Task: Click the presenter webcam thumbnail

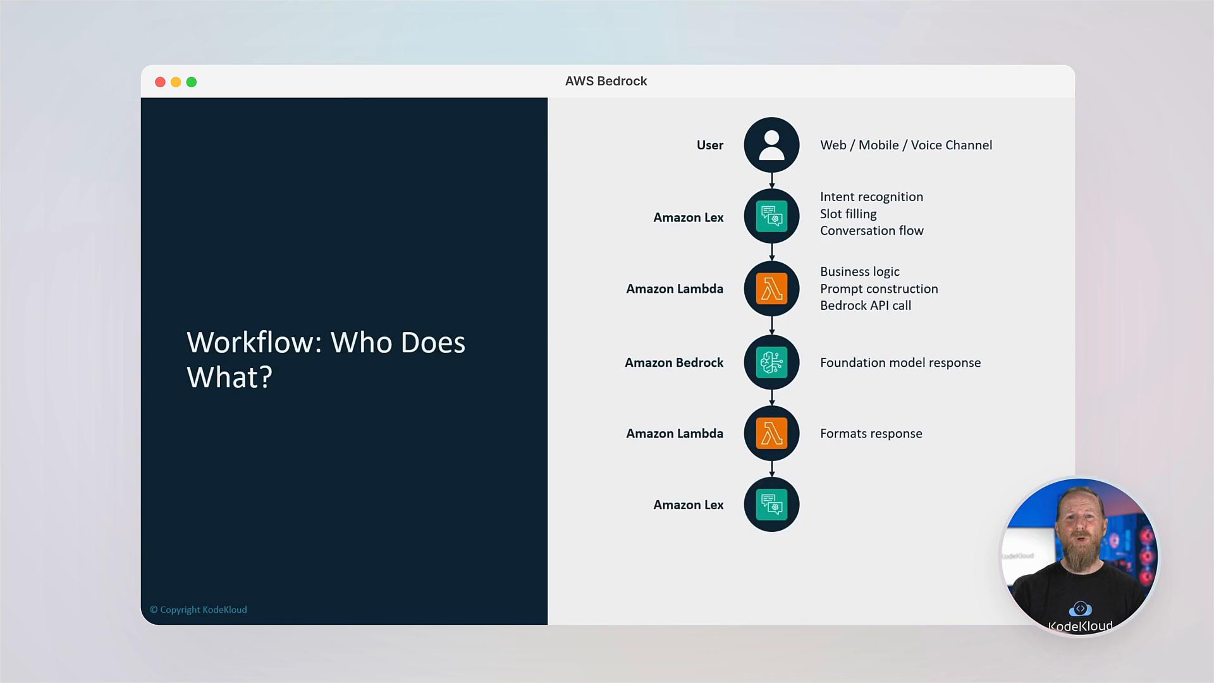Action: point(1079,557)
